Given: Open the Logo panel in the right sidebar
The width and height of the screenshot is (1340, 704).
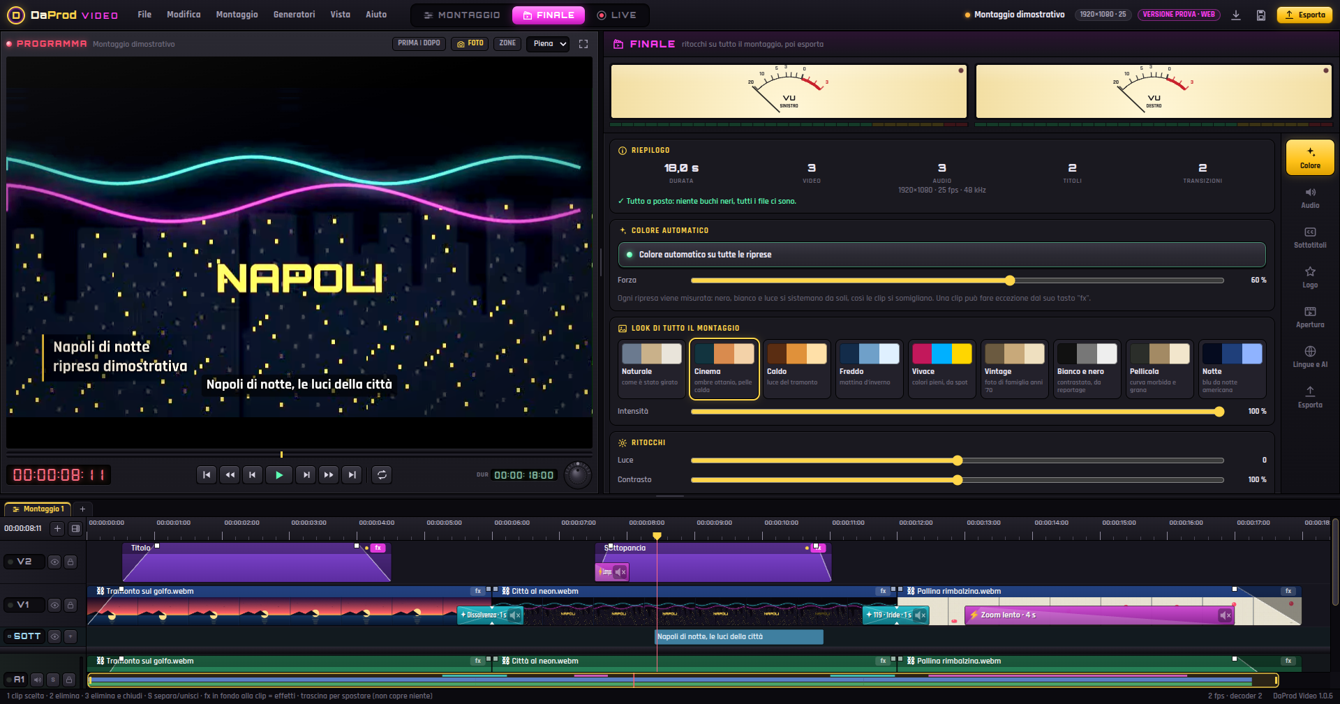Looking at the screenshot, I should click(x=1310, y=278).
